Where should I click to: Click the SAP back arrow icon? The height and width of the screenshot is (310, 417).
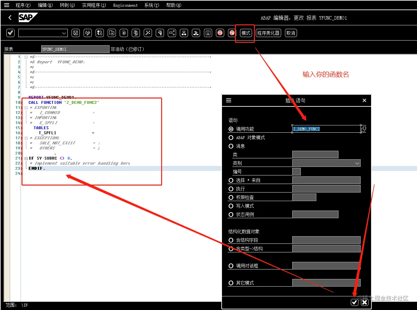[10, 18]
